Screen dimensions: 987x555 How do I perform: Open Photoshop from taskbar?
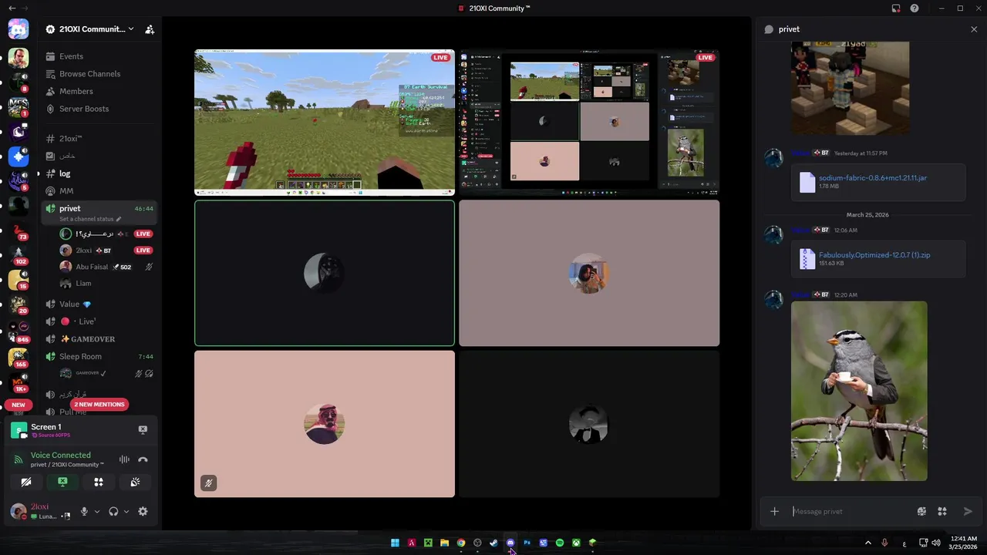coord(527,543)
